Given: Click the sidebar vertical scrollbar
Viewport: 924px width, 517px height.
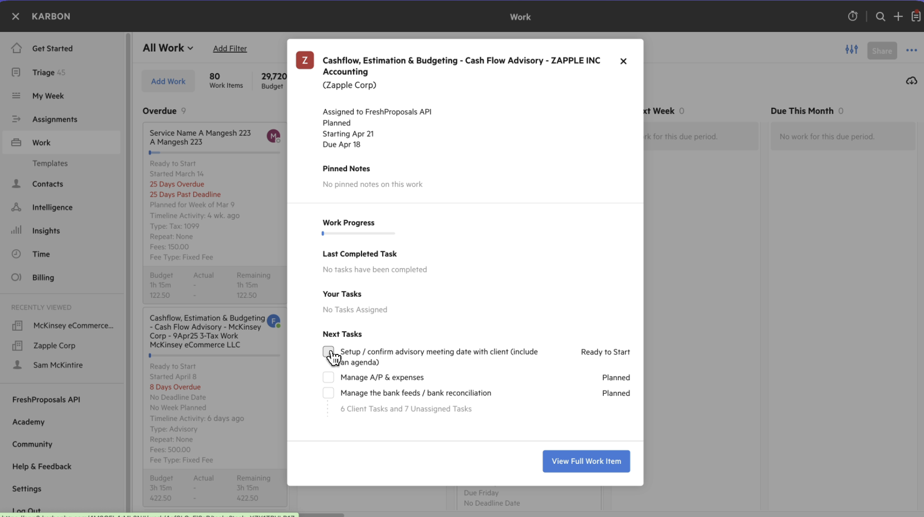Looking at the screenshot, I should 128,272.
